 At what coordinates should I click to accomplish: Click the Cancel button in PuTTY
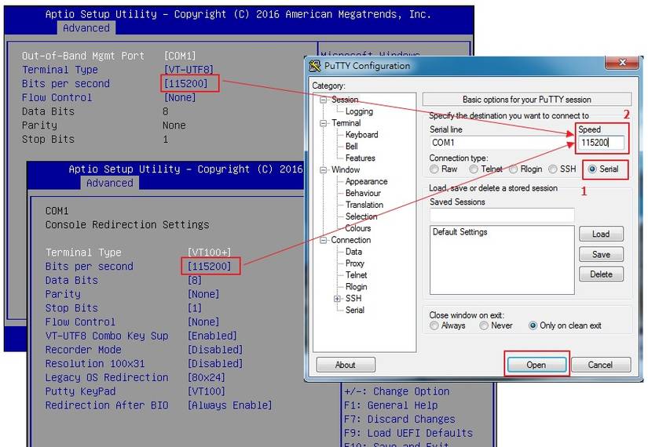pos(600,365)
